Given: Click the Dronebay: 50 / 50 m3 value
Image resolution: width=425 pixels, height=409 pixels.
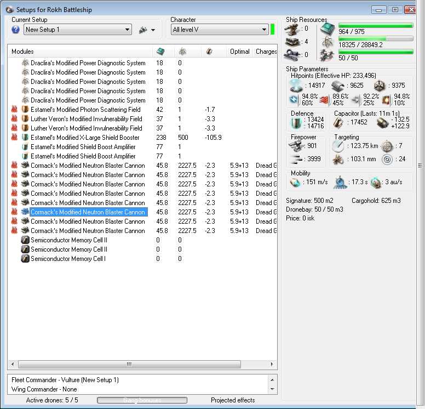Looking at the screenshot, I should point(314,209).
